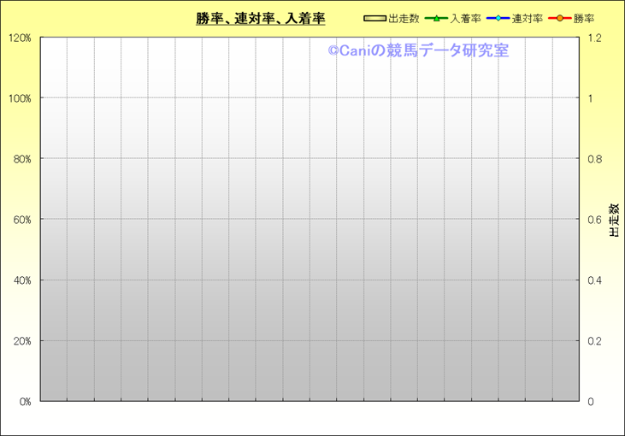
Task: Click the 120% label on left axis
Action: point(19,38)
